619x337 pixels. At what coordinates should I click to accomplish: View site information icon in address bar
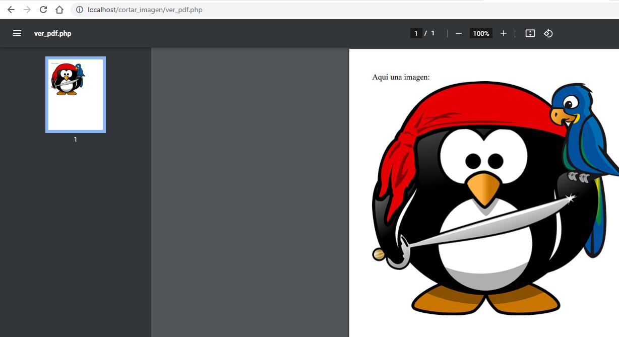(79, 10)
